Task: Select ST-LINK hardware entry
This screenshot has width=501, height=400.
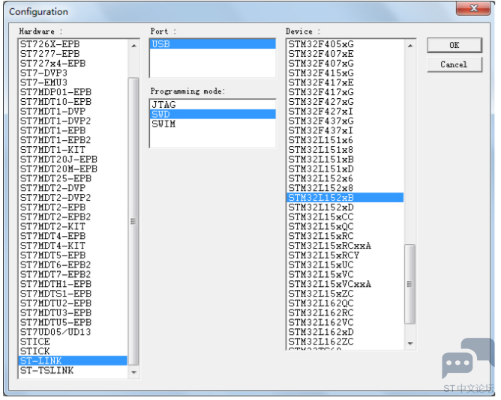Action: [x=73, y=361]
